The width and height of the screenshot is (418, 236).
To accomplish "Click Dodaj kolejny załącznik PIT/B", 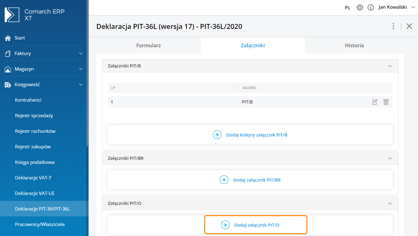I will pyautogui.click(x=250, y=135).
